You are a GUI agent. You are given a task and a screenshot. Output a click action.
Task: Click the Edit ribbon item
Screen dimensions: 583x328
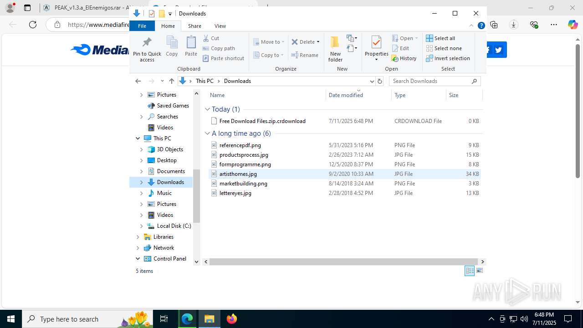point(400,48)
